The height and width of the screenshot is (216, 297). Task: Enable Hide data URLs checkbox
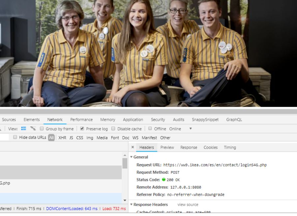pyautogui.click(x=15, y=138)
